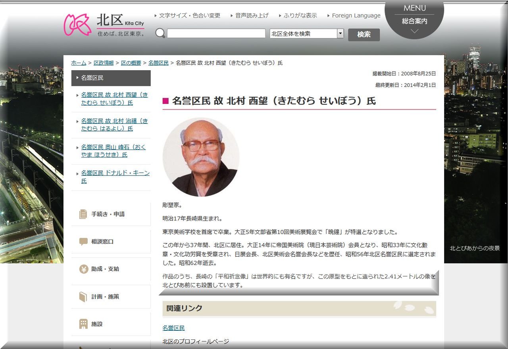Open the 助成・支給 menu item
This screenshot has width=508, height=349.
(x=111, y=269)
